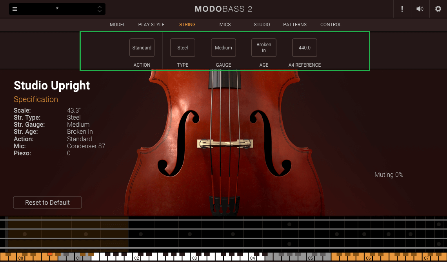
Task: Change the Medium gauge selector
Action: 223,47
